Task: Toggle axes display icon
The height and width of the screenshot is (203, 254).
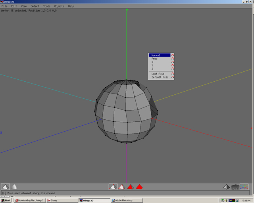Action: [244, 187]
